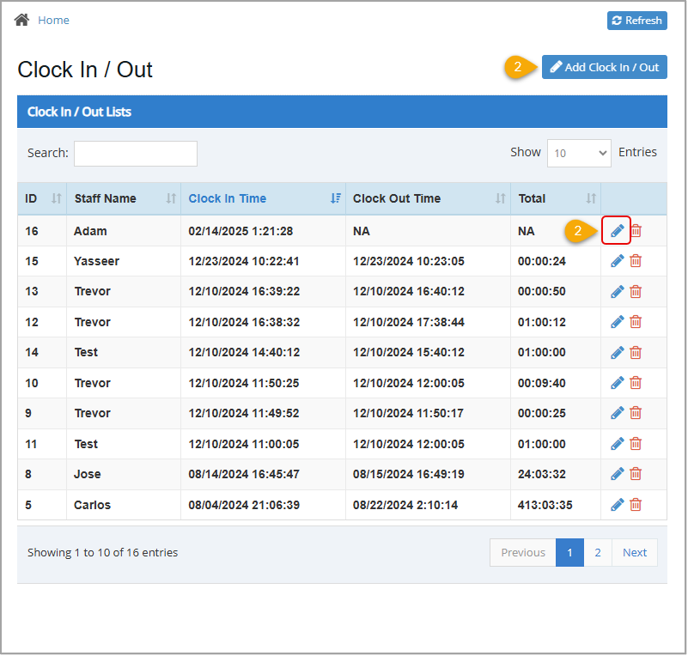Screen dimensions: 688x656
Task: Edit Yasseer's clock record
Action: tap(617, 260)
